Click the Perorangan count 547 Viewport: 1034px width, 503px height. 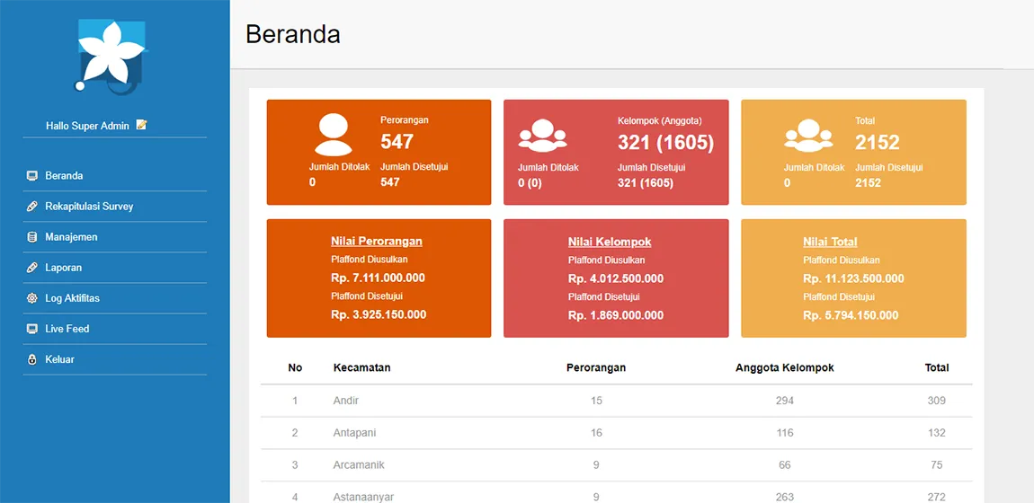tap(397, 142)
